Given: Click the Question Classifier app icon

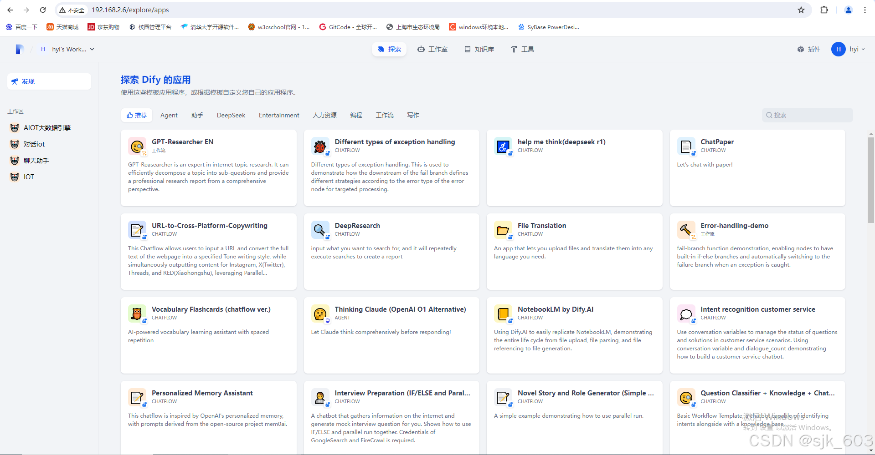Looking at the screenshot, I should coord(686,397).
